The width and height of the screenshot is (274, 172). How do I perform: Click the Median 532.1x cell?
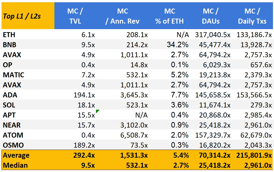pyautogui.click(x=137, y=165)
